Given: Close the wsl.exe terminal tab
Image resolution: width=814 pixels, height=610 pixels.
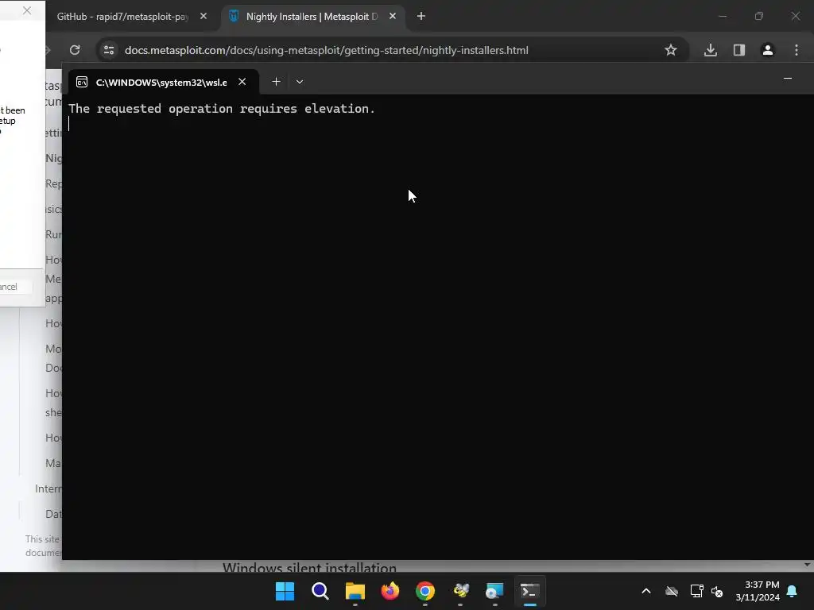Looking at the screenshot, I should pyautogui.click(x=242, y=82).
